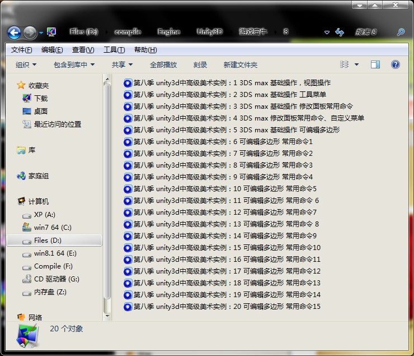Expand the 组织 dropdown
414x356 pixels.
26,65
